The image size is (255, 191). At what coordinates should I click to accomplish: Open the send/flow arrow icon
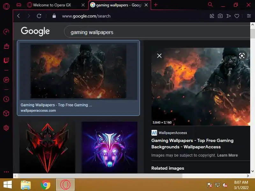(229, 16)
